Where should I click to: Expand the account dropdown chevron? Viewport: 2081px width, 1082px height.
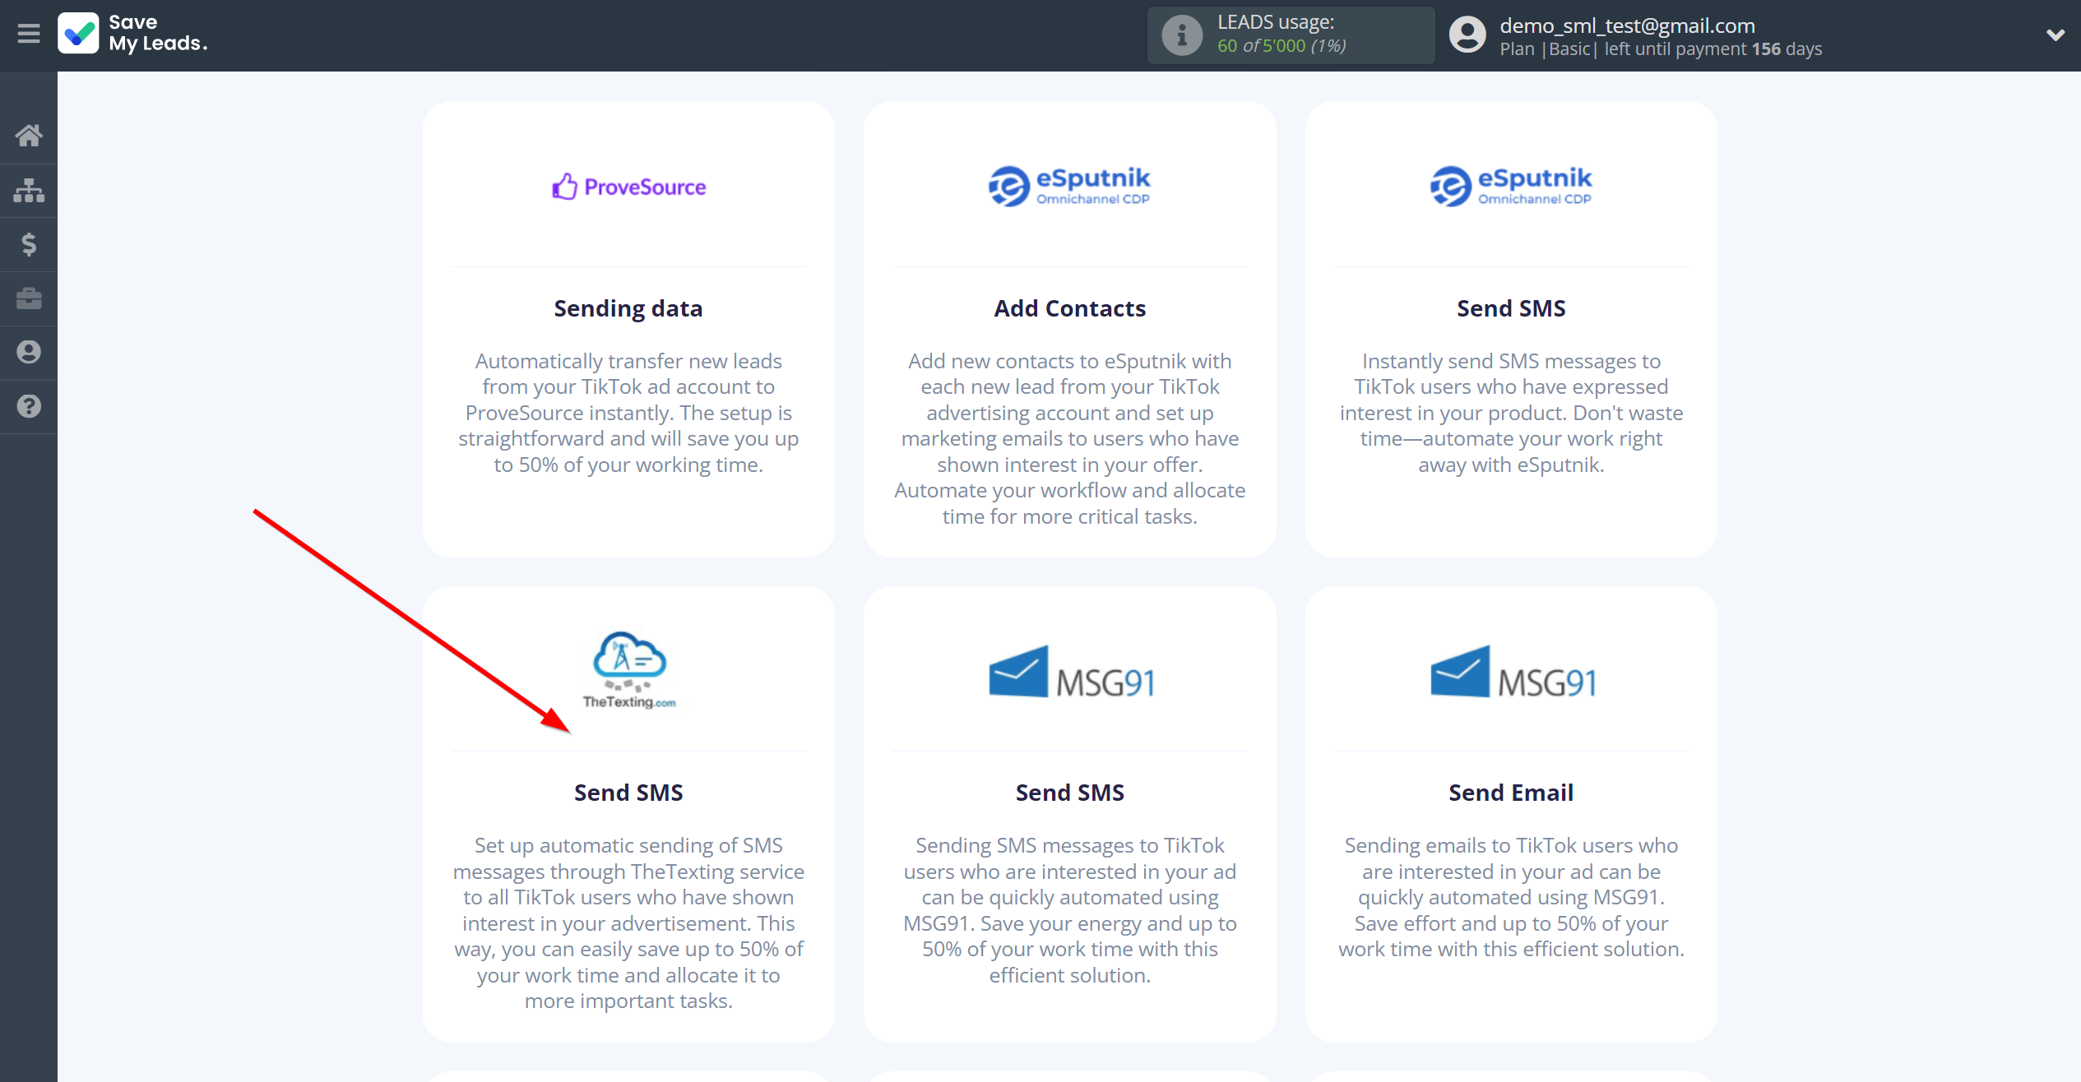[2055, 35]
